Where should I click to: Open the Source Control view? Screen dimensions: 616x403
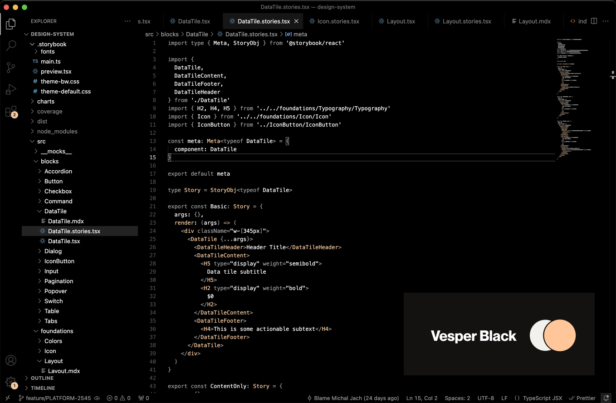click(x=11, y=68)
